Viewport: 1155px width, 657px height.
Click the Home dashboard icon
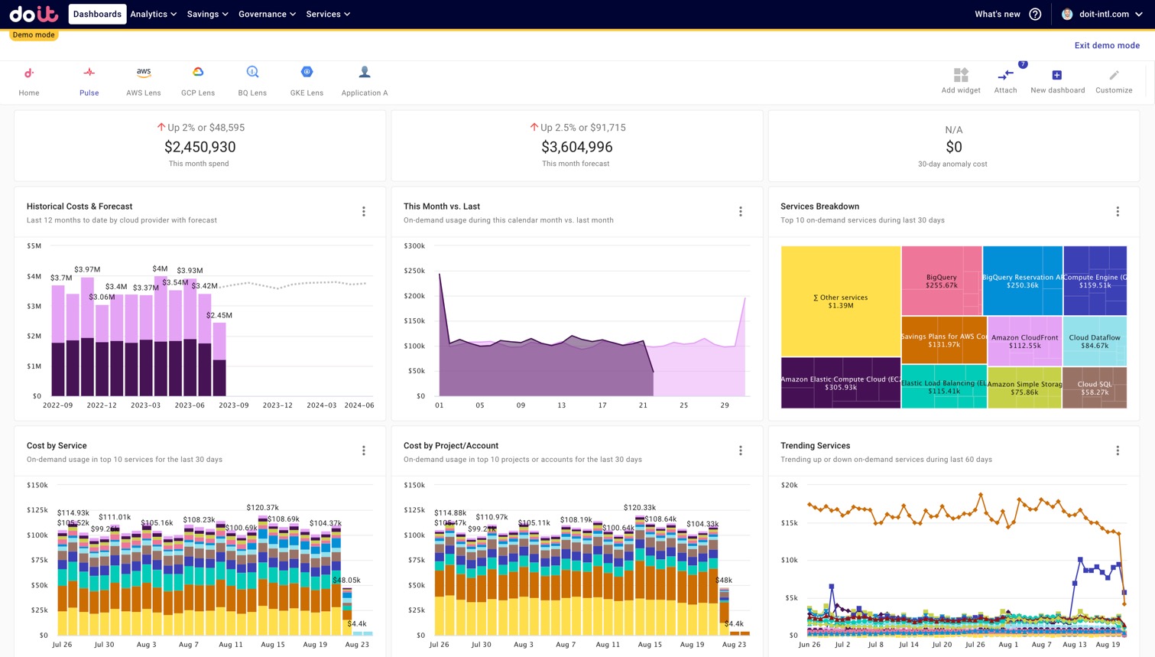coord(28,80)
